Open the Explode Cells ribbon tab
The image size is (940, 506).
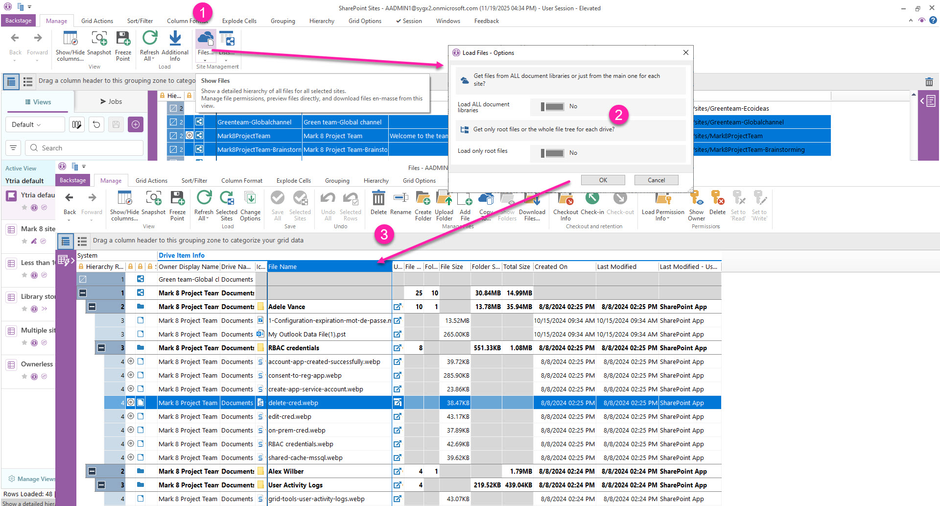(239, 21)
